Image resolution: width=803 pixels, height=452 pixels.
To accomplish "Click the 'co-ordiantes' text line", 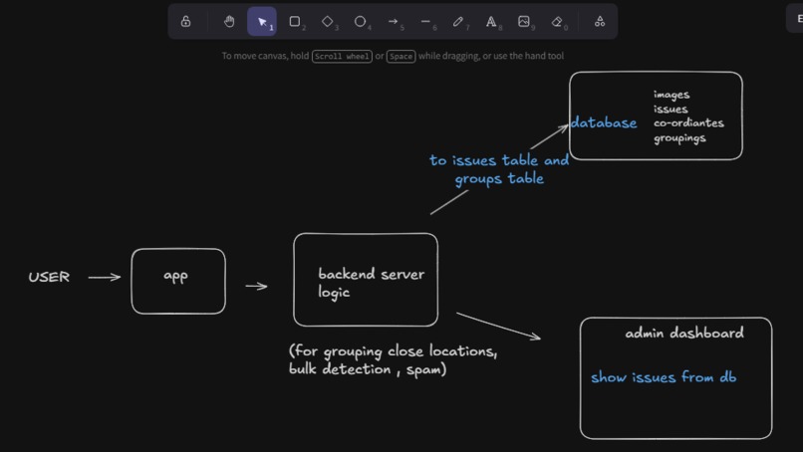I will [x=688, y=122].
